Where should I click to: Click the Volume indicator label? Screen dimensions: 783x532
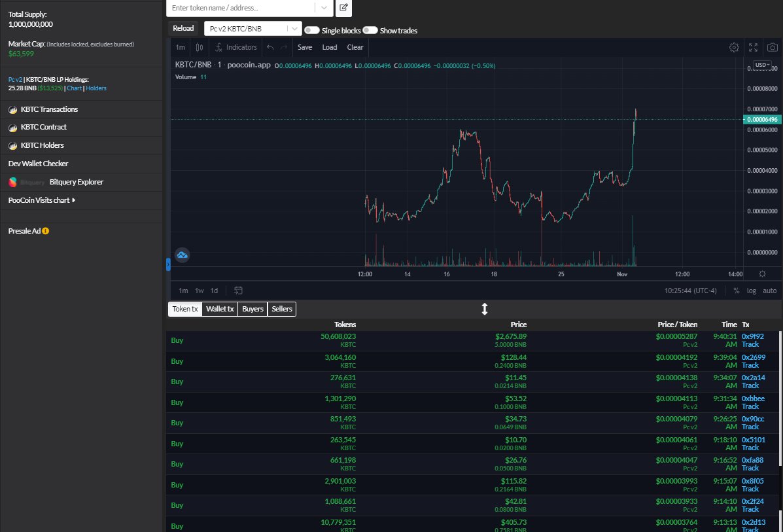point(186,77)
